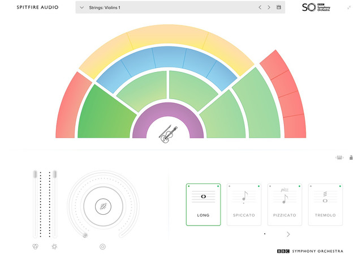Click the Spitfire Audio logo
Viewport: 362px width, 256px height.
coord(38,7)
